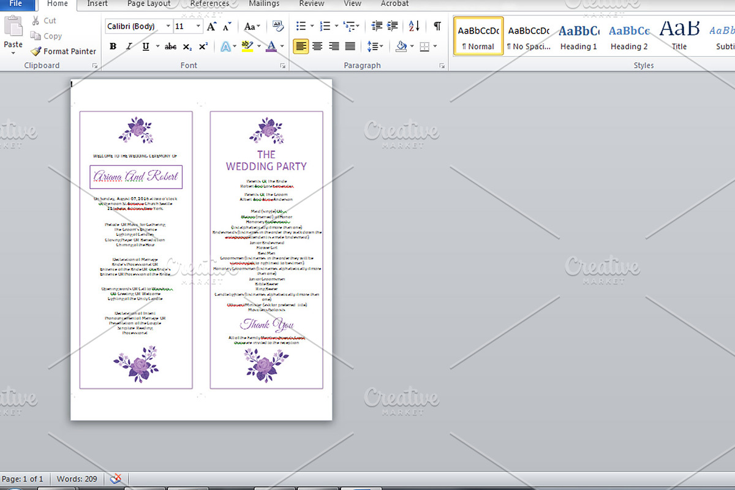Viewport: 735px width, 490px height.
Task: Expand the bullet library dropdown arrow
Action: [312, 26]
